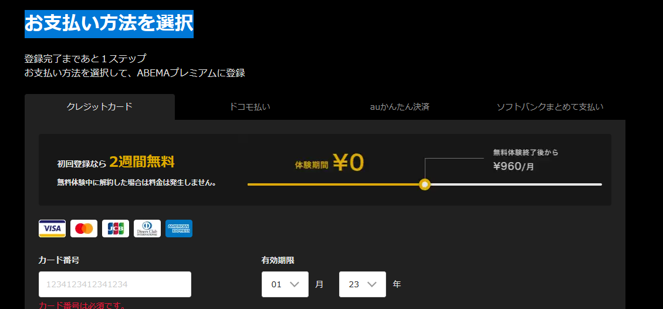Click the ABEMAプレミアムに登録 instruction line
The height and width of the screenshot is (309, 663).
point(135,73)
